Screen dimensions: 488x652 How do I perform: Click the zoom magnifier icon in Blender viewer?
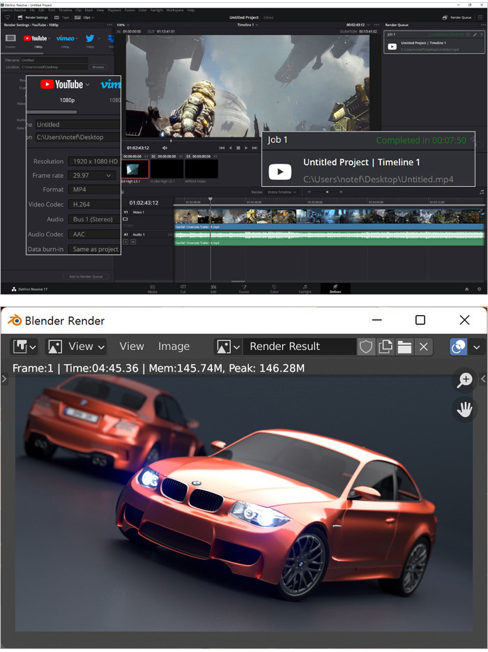coord(464,380)
